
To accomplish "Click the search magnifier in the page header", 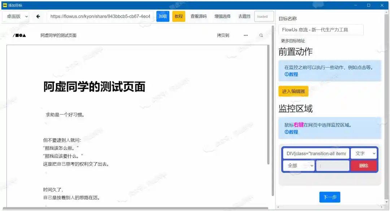I will point(261,35).
